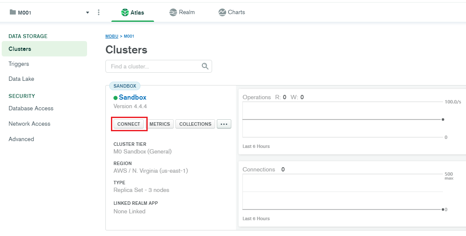Focus the Find a cluster search field
The image size is (466, 236).
(159, 66)
